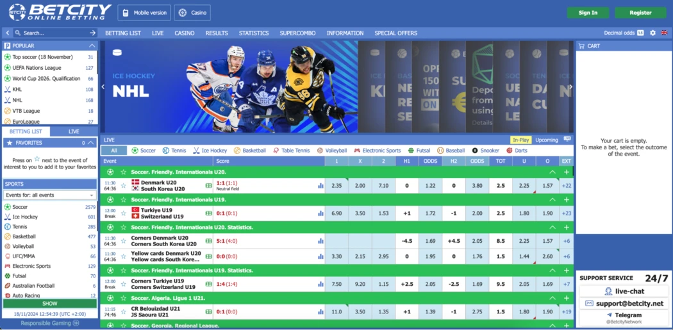The height and width of the screenshot is (330, 673).
Task: Open statistics chart for Denmark U20 match
Action: click(320, 186)
